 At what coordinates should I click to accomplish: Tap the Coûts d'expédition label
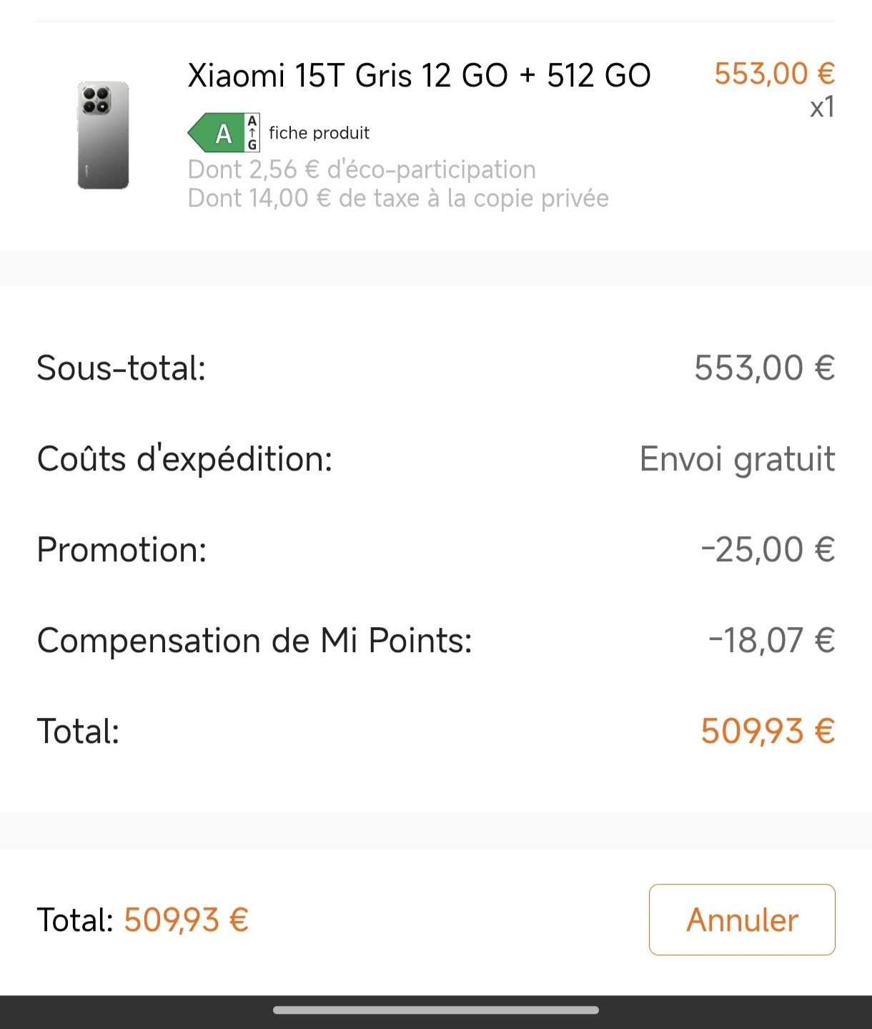pos(184,459)
